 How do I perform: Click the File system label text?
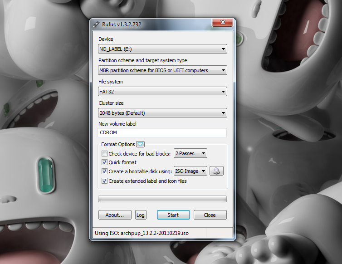point(111,82)
